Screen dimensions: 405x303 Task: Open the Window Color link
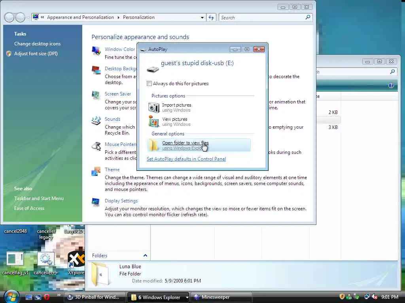[120, 49]
